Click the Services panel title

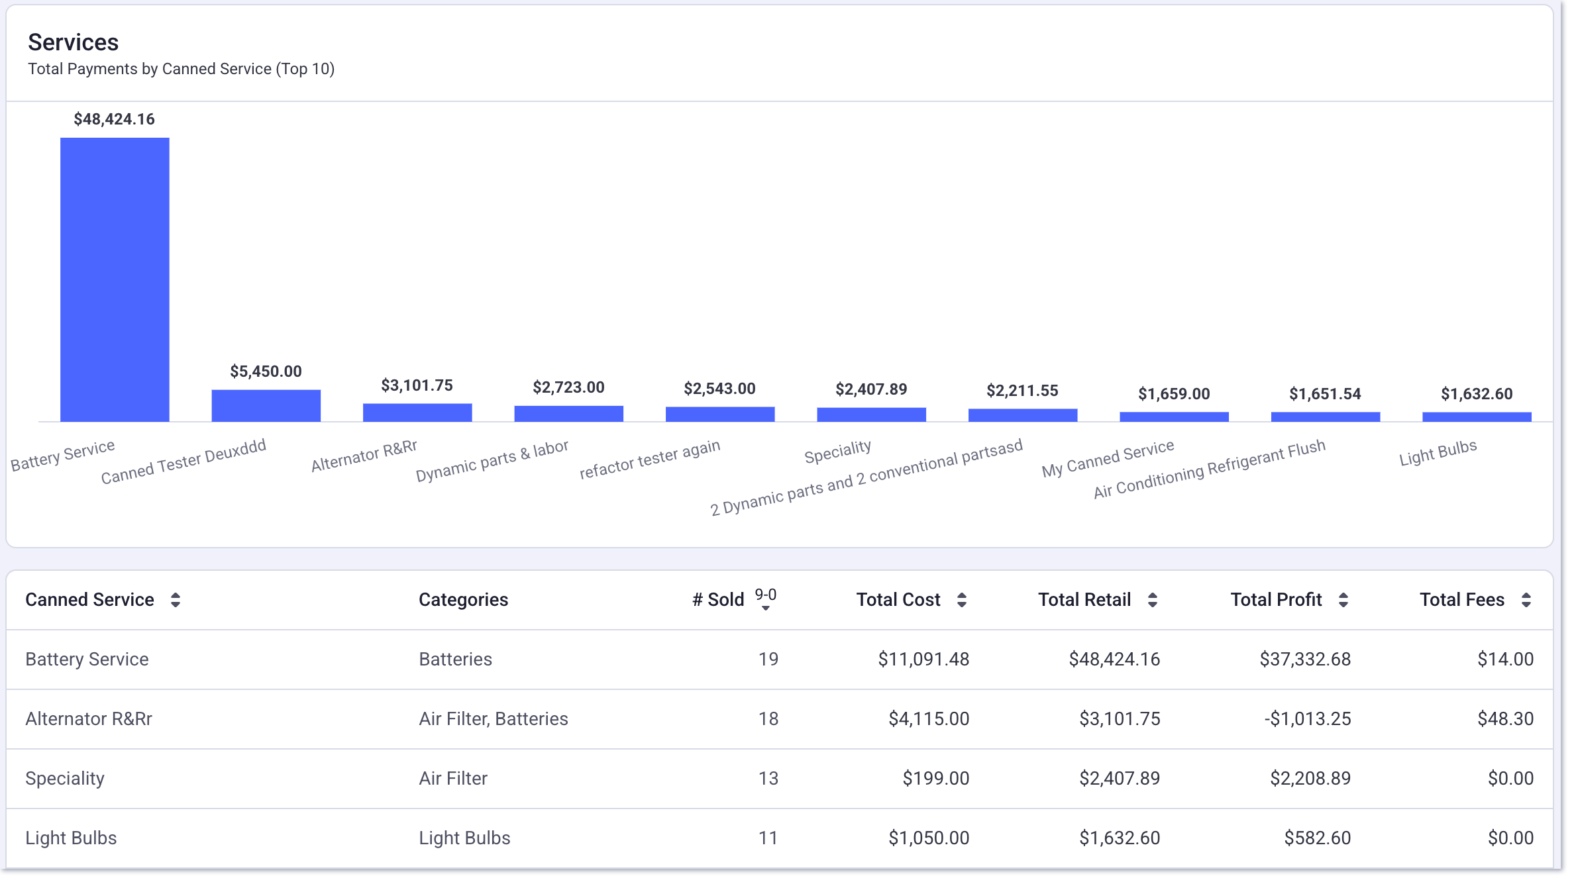click(x=73, y=42)
